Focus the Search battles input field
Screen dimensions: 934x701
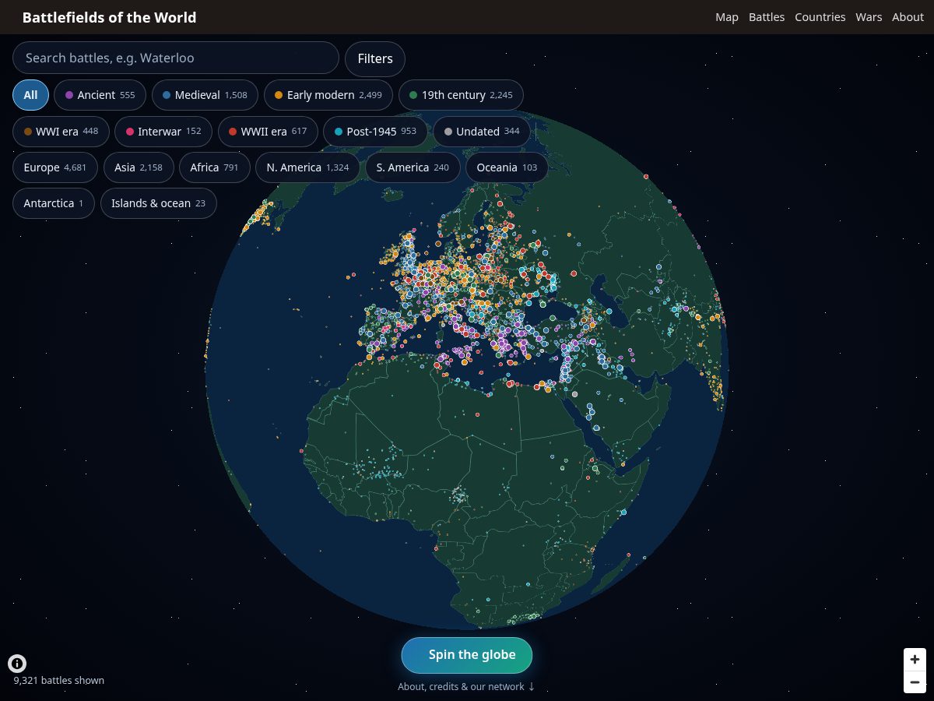(176, 58)
